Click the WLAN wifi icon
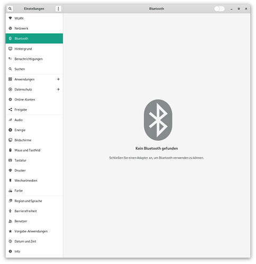This screenshot has height=264, width=256. point(10,18)
